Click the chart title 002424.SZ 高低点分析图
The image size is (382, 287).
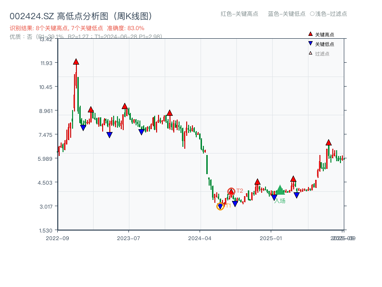pyautogui.click(x=80, y=15)
